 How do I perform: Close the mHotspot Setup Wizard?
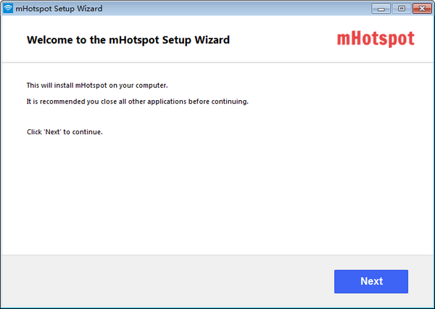click(420, 8)
